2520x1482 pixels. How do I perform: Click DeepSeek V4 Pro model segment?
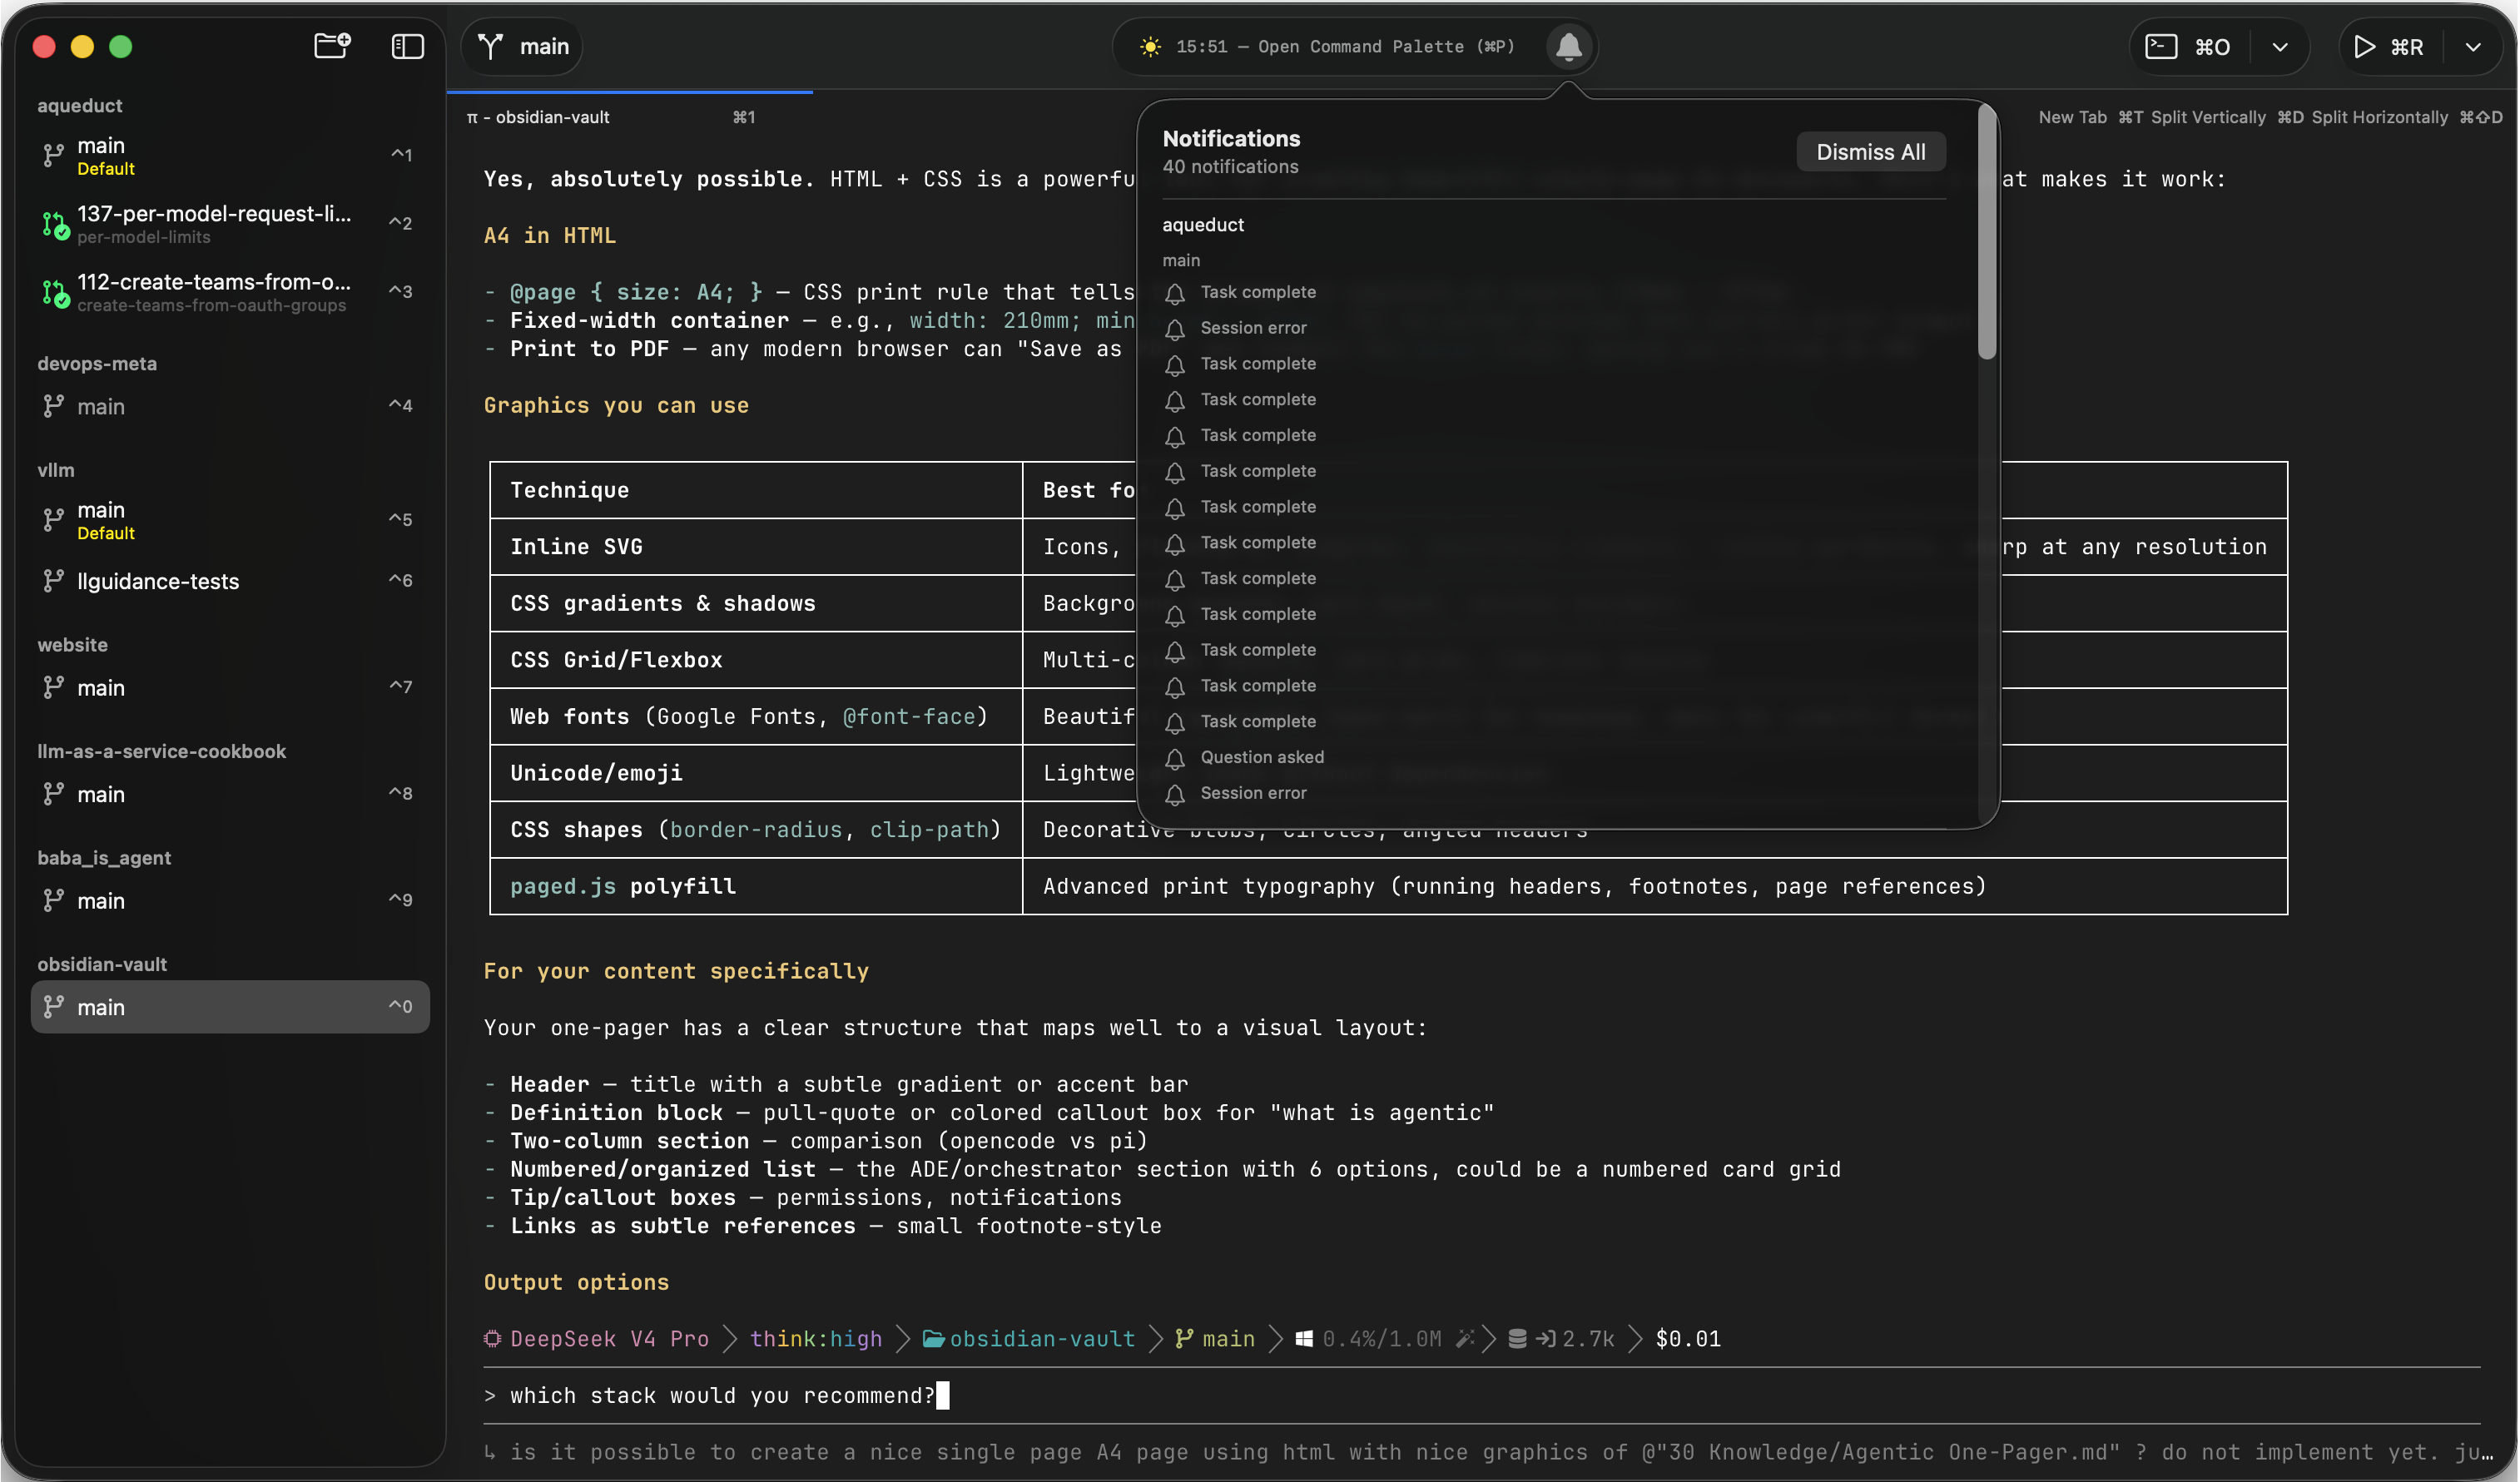tap(609, 1339)
